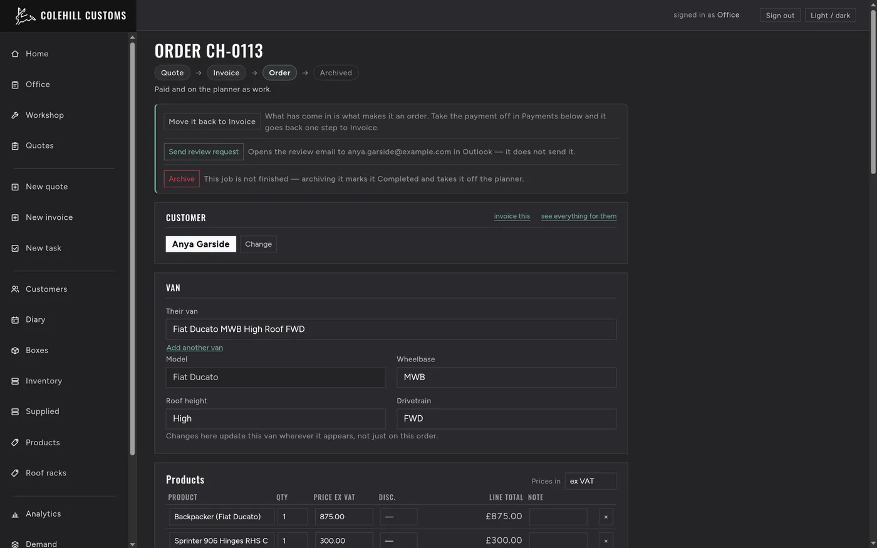The height and width of the screenshot is (548, 877).
Task: Go to Customers in sidebar
Action: [x=46, y=289]
